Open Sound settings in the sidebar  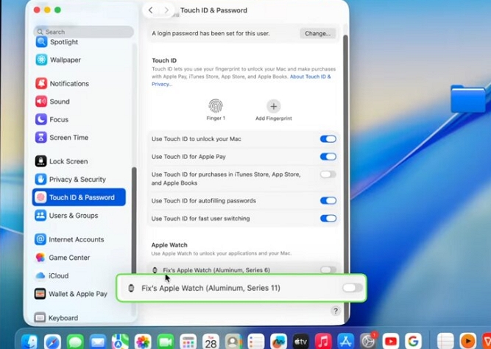(52, 102)
